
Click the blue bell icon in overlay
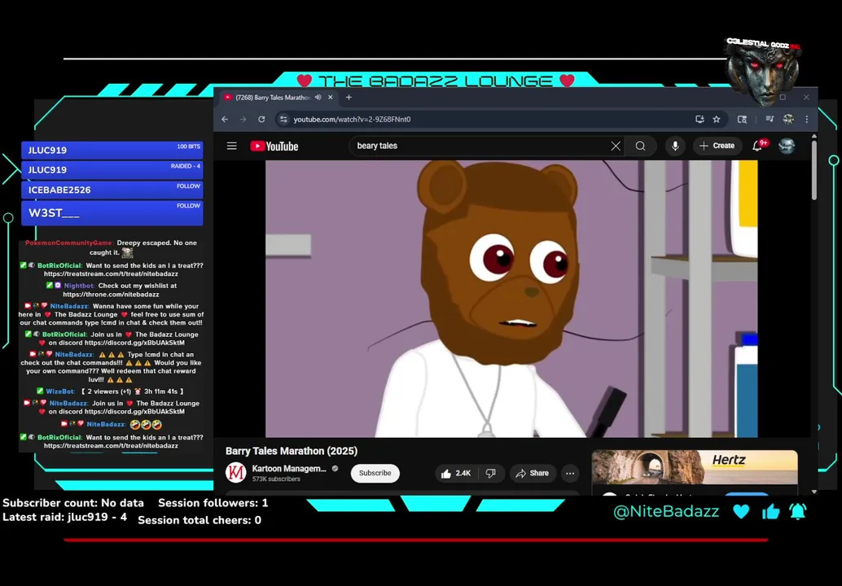797,511
